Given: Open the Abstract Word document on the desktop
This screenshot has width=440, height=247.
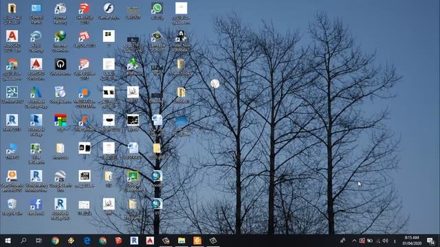Looking at the screenshot, I should pos(133,151).
